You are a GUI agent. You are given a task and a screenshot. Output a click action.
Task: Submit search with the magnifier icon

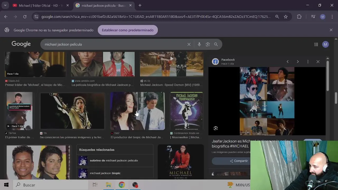click(x=216, y=44)
